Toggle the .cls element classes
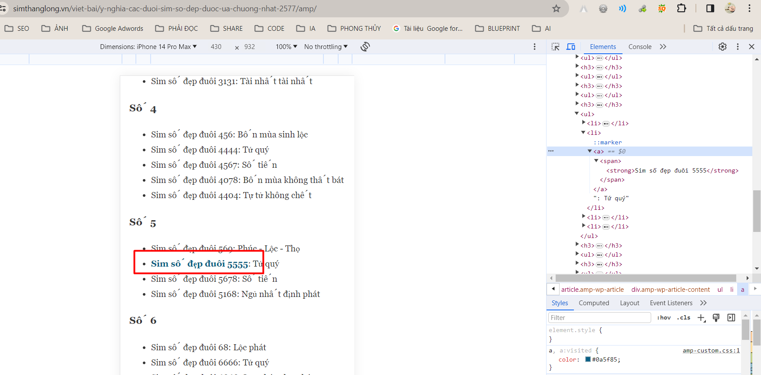Screen dimensions: 761x375 [x=684, y=318]
